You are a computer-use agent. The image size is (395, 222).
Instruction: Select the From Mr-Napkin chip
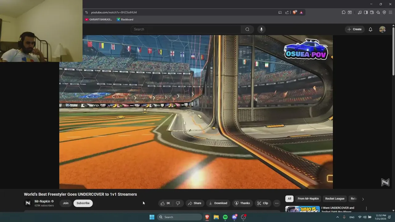point(308,199)
